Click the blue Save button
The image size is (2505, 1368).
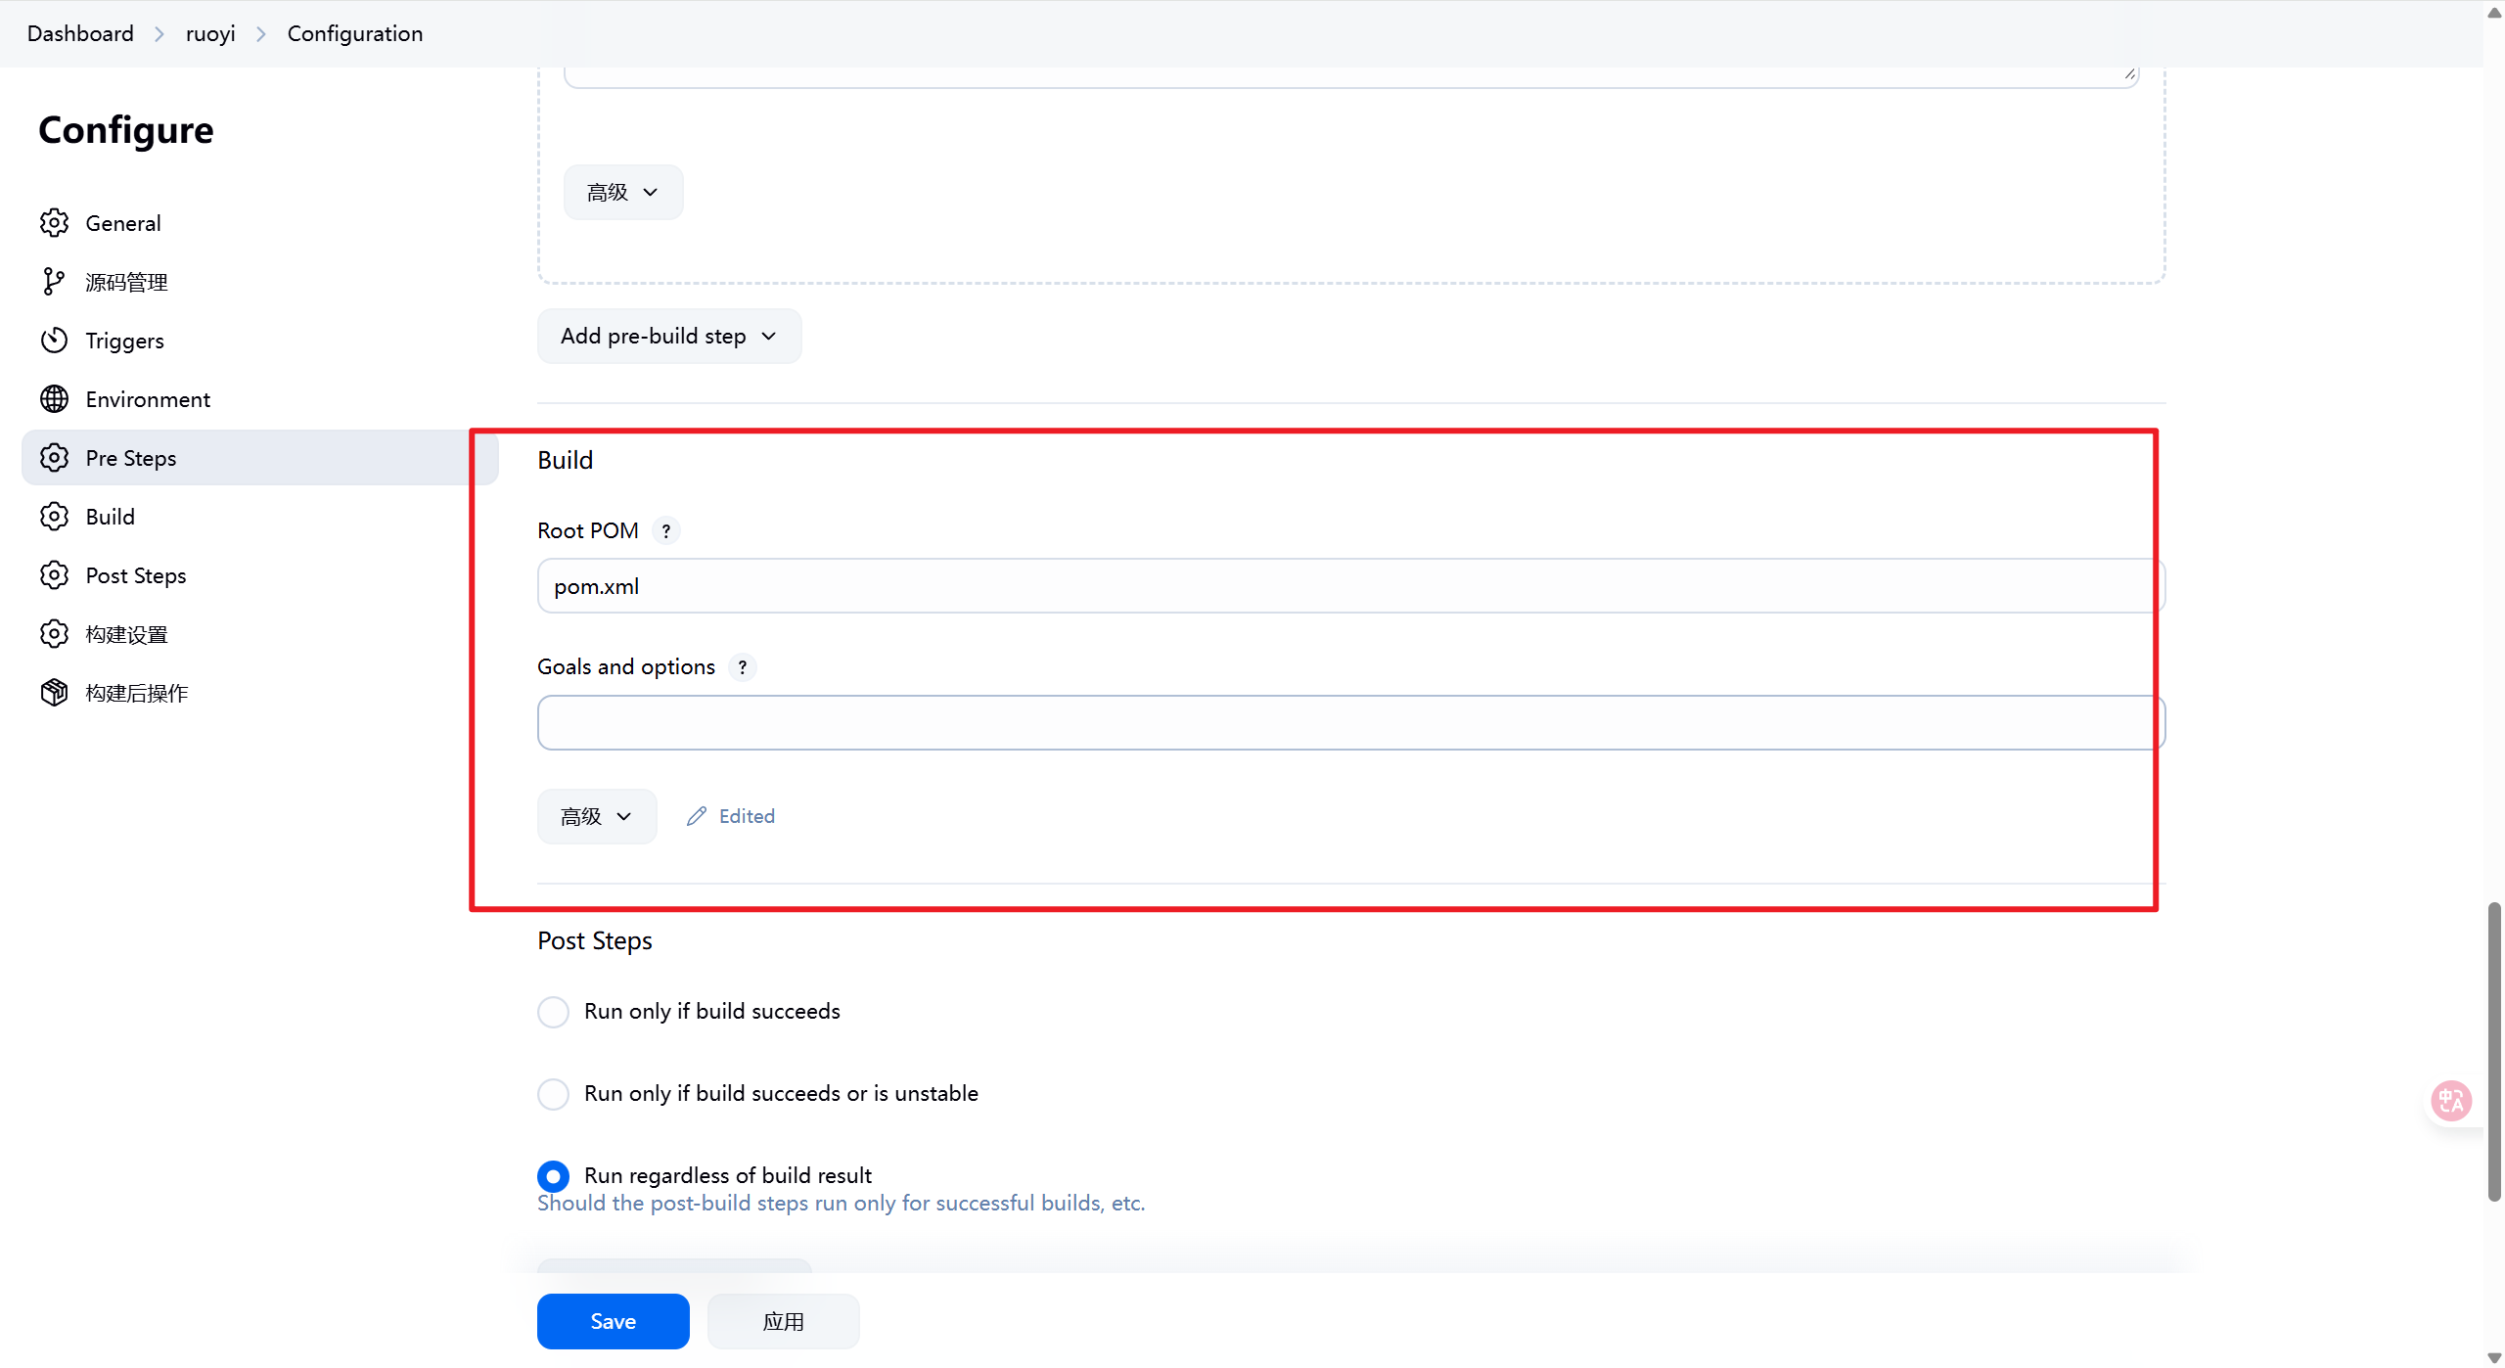coord(613,1322)
